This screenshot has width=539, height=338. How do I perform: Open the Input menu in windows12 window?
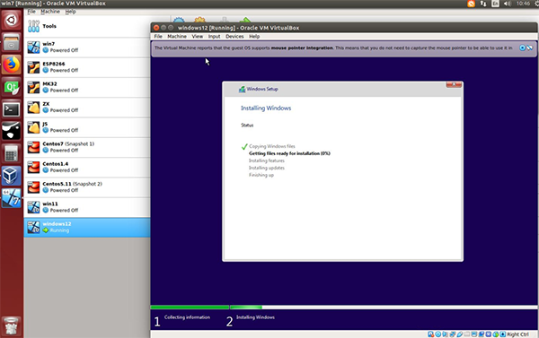[214, 37]
